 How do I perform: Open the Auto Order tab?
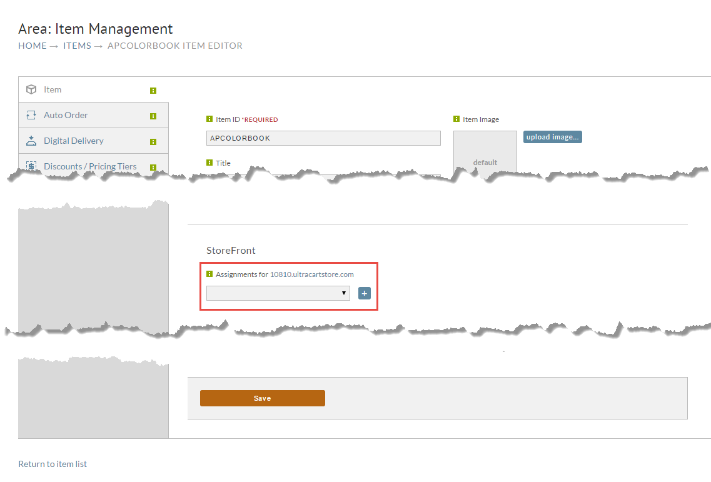[x=93, y=115]
